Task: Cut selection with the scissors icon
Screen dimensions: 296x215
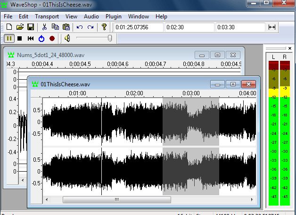Action: tap(44, 27)
